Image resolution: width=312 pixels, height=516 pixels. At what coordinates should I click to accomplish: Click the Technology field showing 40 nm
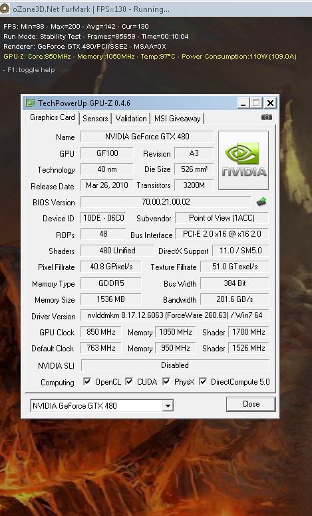[107, 169]
